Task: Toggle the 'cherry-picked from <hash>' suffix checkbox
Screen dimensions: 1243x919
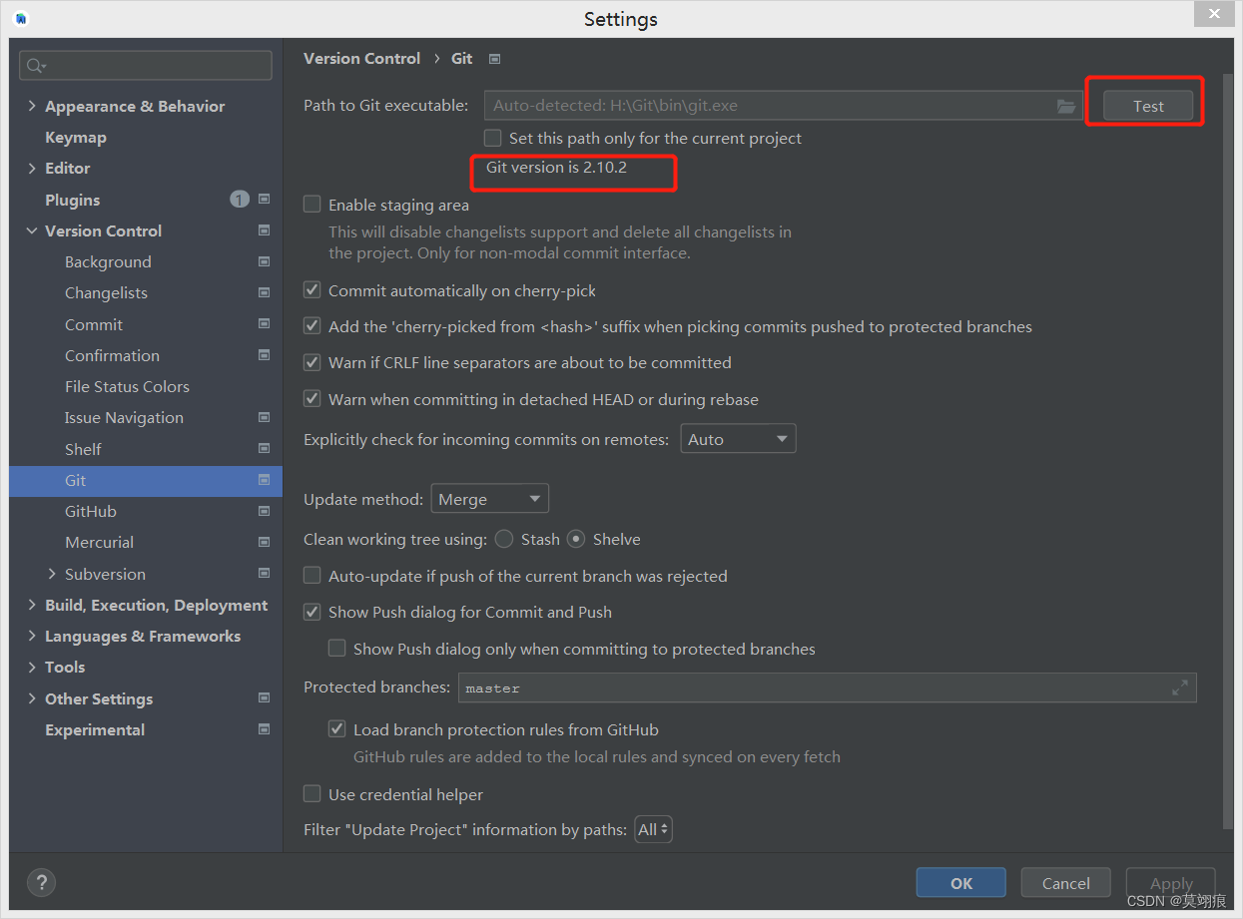Action: 312,326
